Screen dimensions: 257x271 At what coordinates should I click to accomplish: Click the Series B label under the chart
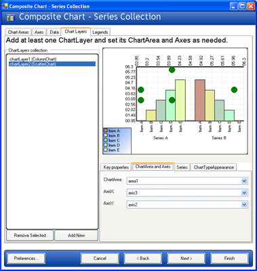click(219, 138)
